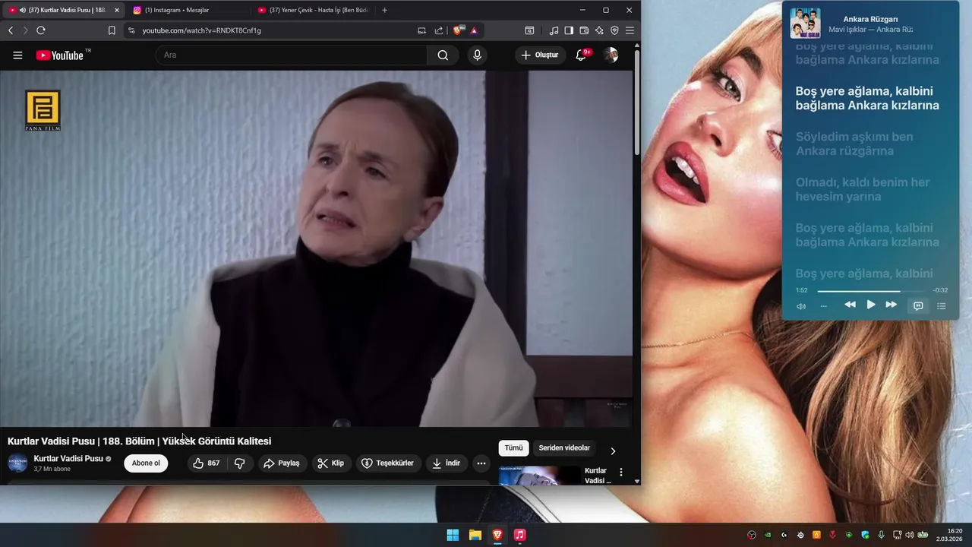This screenshot has width=972, height=547.
Task: Open the music player more options dots
Action: pos(823,306)
